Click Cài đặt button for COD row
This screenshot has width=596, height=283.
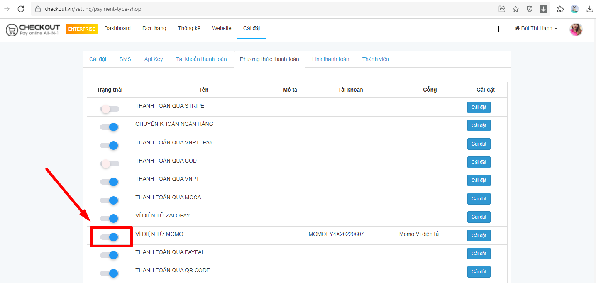tap(479, 162)
